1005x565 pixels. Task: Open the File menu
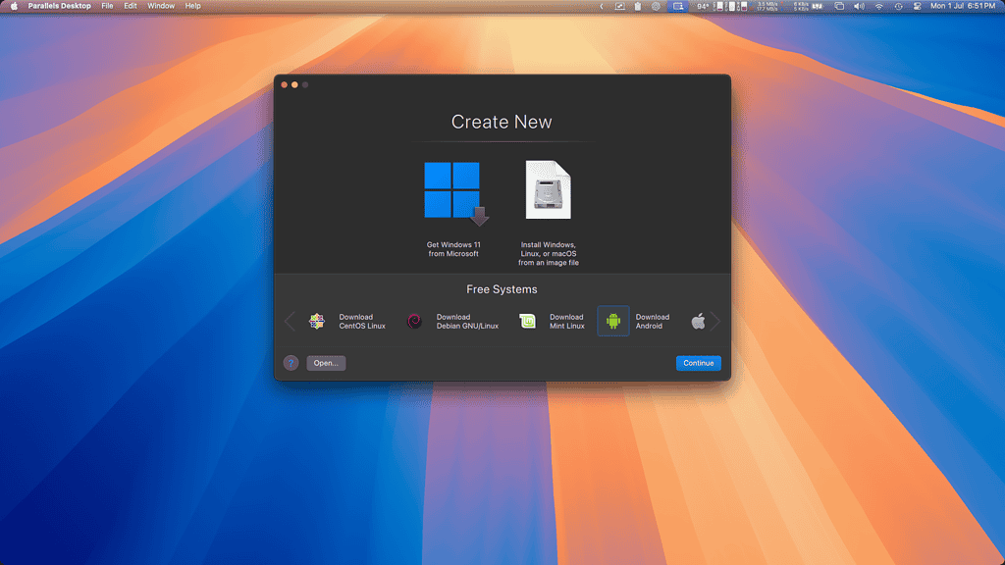[107, 6]
